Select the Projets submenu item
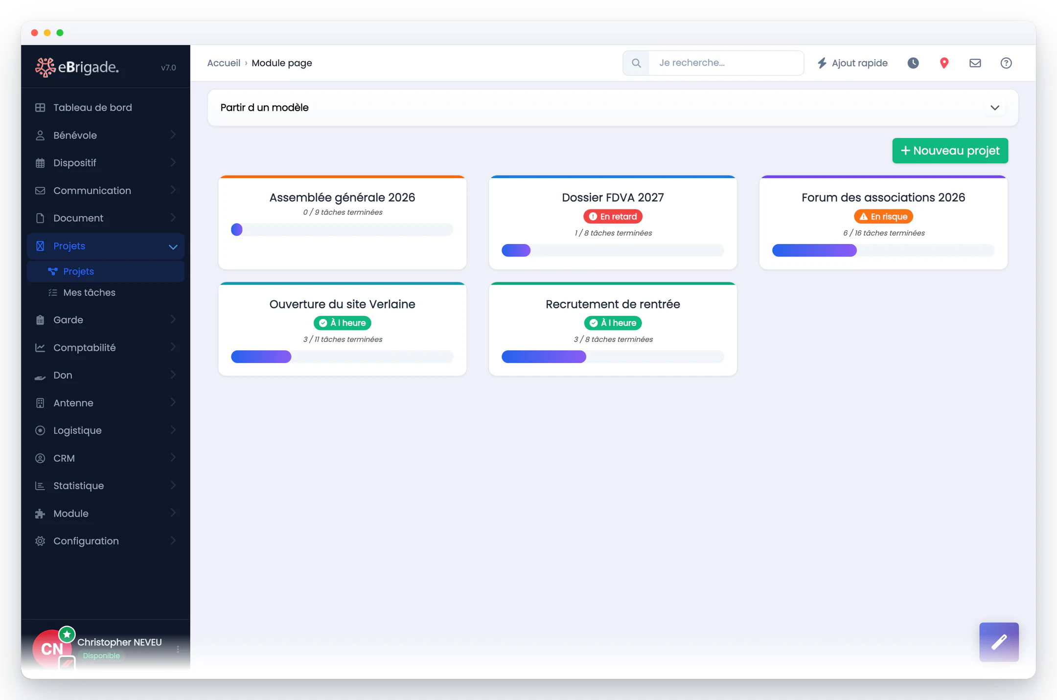 point(106,271)
